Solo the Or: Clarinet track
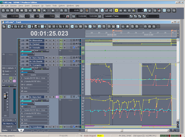 coord(50,44)
